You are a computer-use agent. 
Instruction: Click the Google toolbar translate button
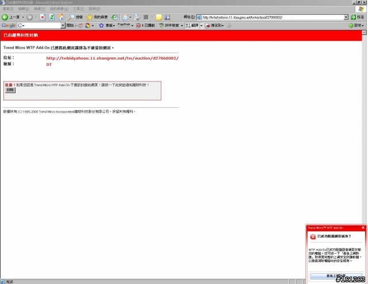point(192,25)
